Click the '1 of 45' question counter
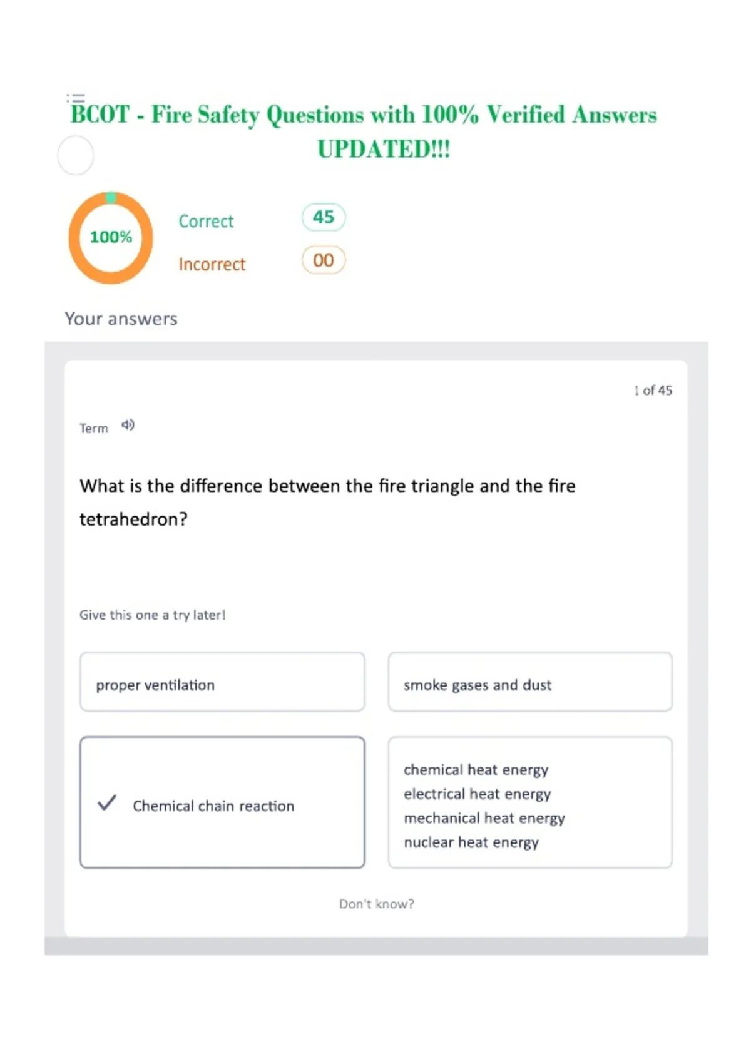 [653, 390]
